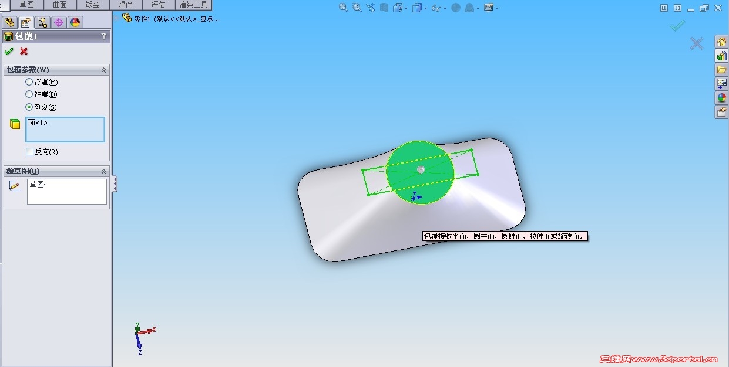Click View Settings monitor icon
729x367 pixels.
click(x=488, y=8)
